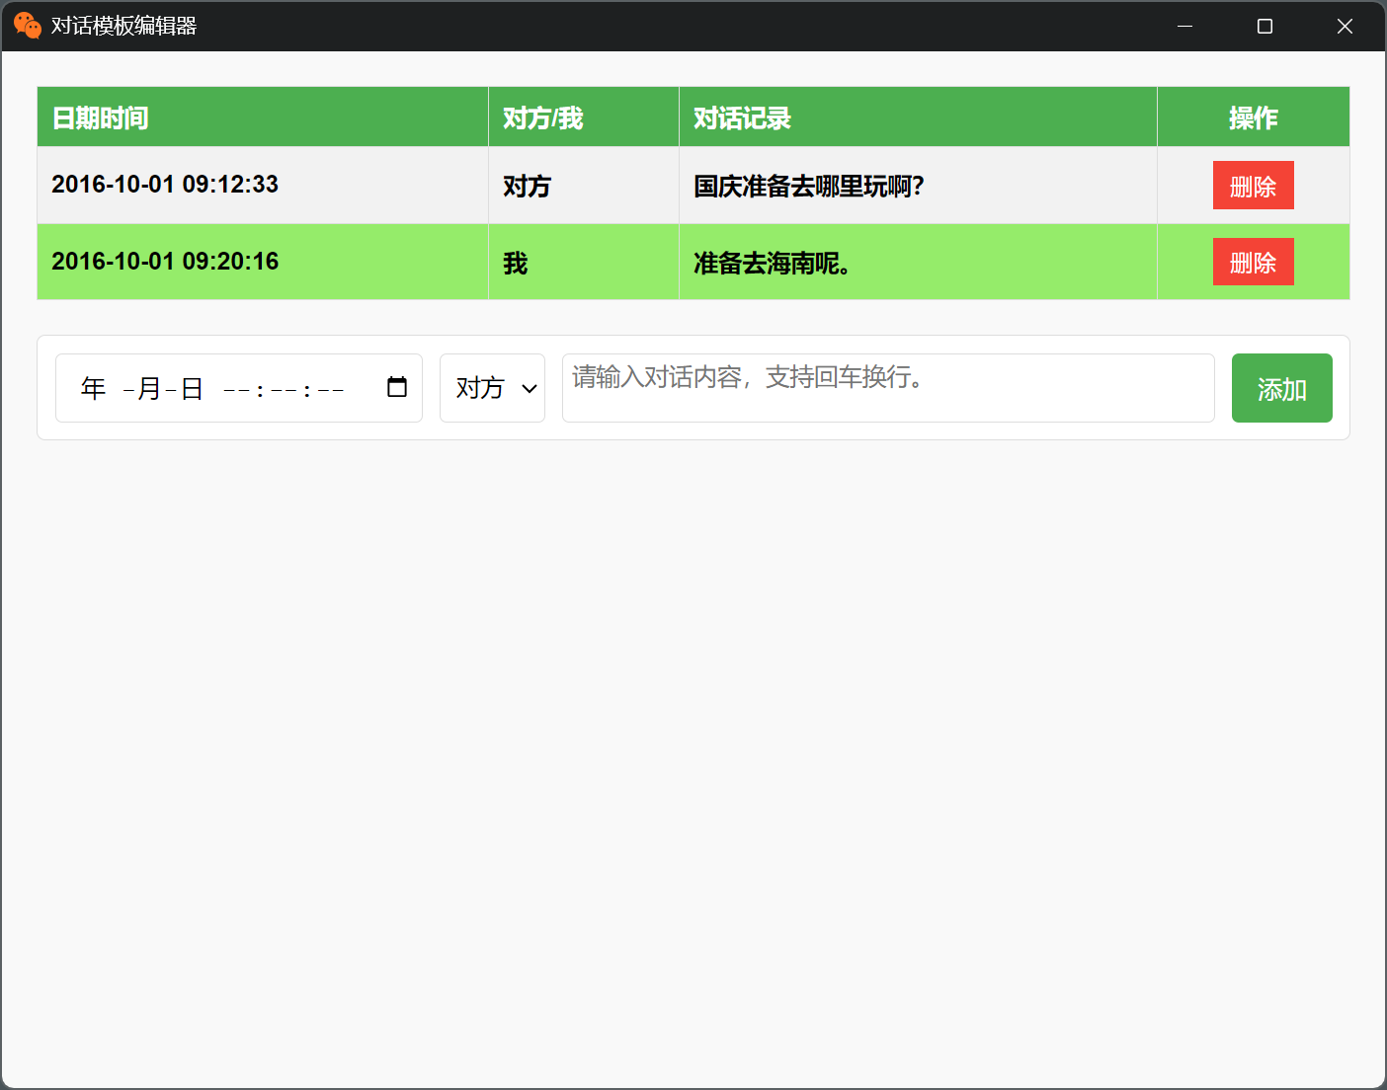Image resolution: width=1387 pixels, height=1090 pixels.
Task: Click the time segment of the datetime input
Action: 284,389
